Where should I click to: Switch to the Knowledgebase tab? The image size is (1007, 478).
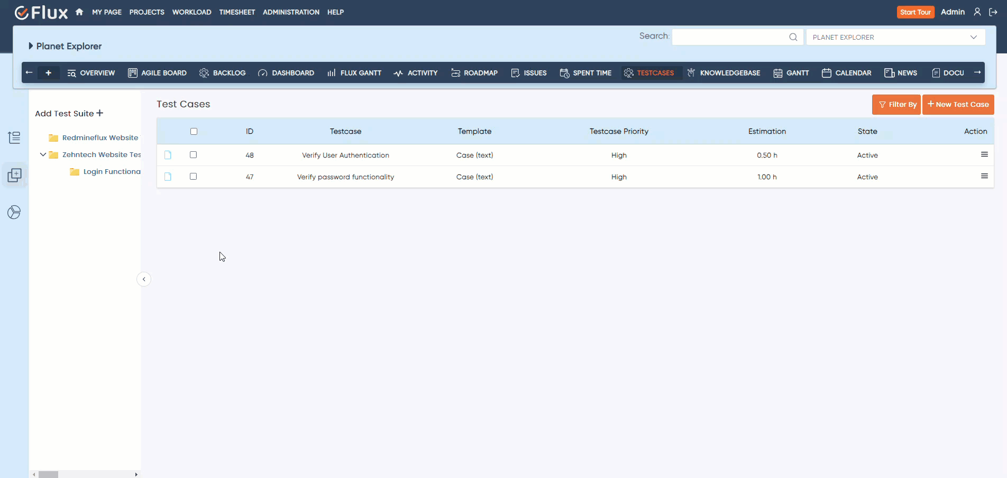pyautogui.click(x=724, y=73)
